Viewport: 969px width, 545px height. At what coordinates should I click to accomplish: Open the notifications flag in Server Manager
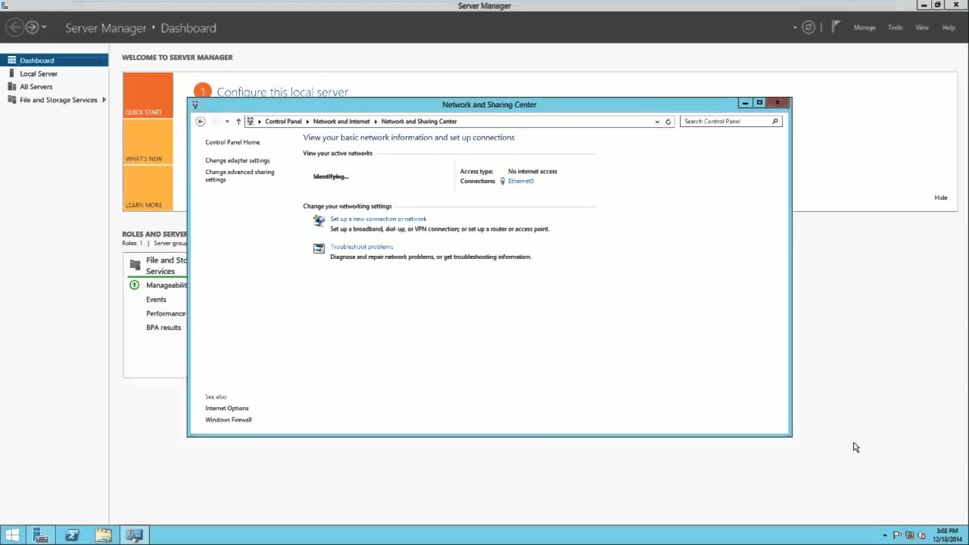click(836, 27)
